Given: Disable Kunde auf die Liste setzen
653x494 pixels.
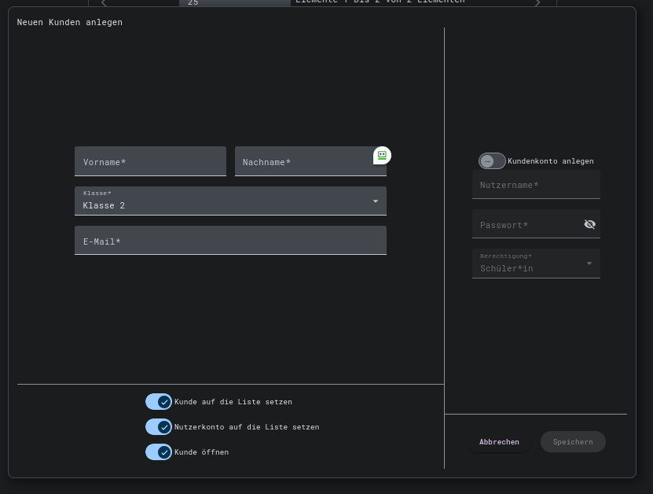Looking at the screenshot, I should (159, 402).
